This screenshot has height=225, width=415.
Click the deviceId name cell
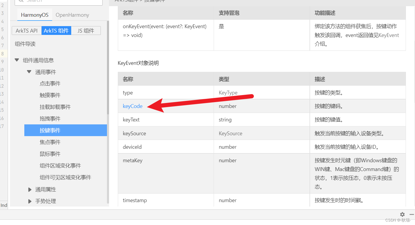click(166, 147)
